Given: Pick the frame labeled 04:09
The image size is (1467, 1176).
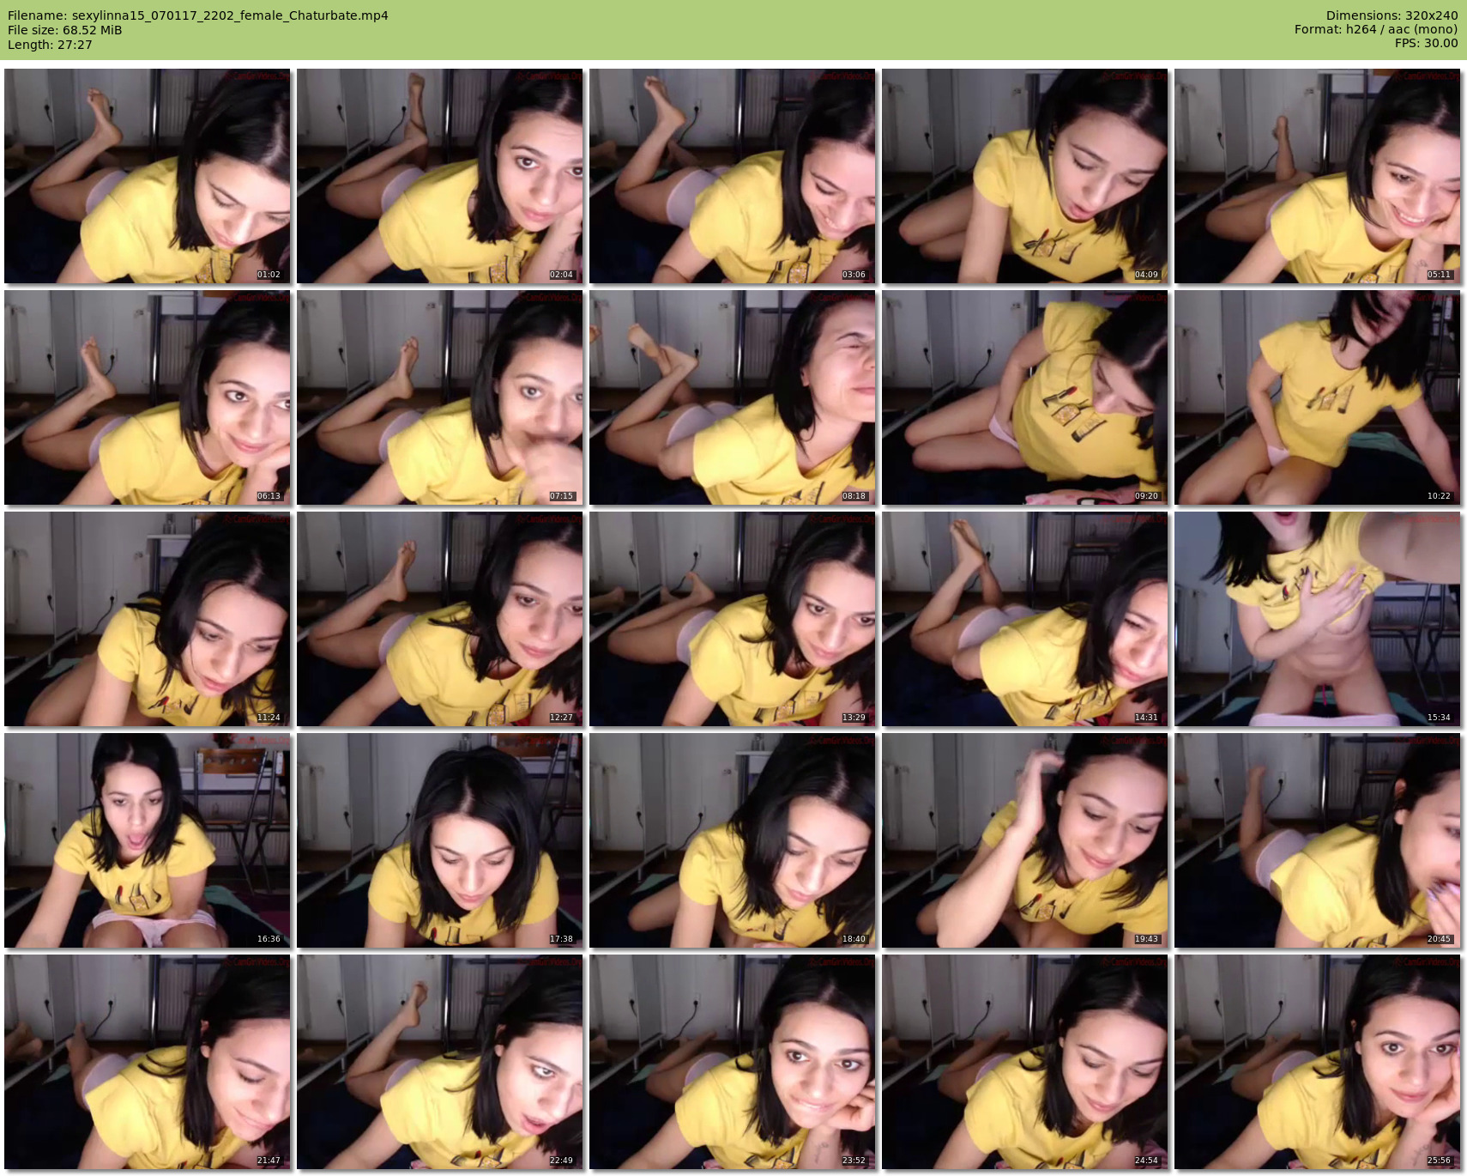Looking at the screenshot, I should (1025, 176).
